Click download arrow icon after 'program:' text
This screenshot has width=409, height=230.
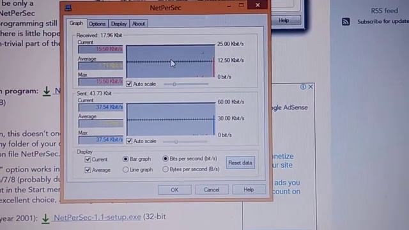click(x=47, y=91)
